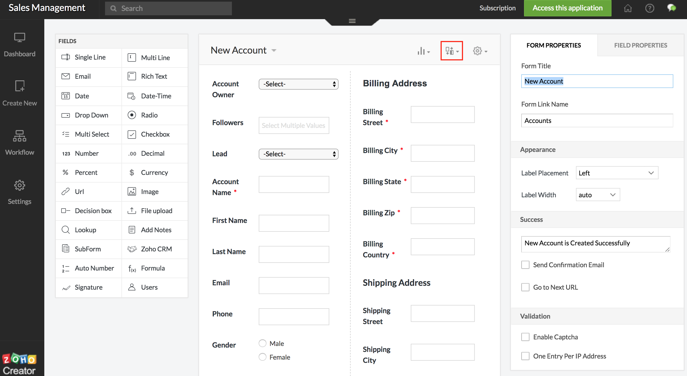Open the Subscription menu

[x=497, y=8]
